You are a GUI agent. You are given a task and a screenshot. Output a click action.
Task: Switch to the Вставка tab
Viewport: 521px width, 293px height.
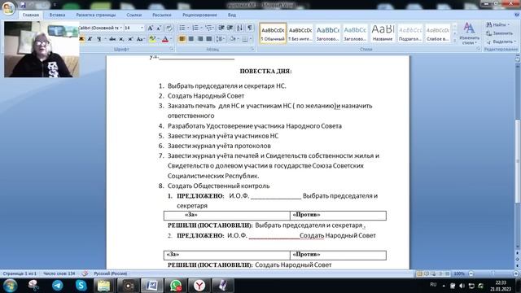[57, 15]
